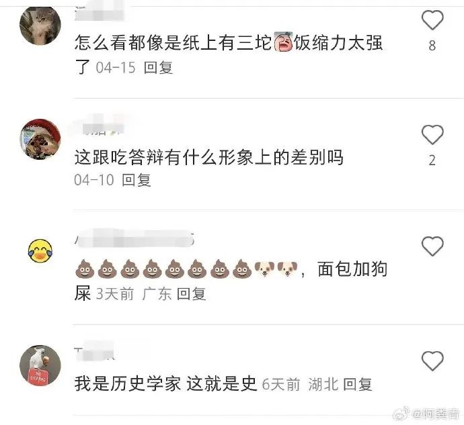The height and width of the screenshot is (425, 464).
Task: Tap the comment text 这跟吃答辩有什么形象上的差别吗
Action: pyautogui.click(x=208, y=157)
